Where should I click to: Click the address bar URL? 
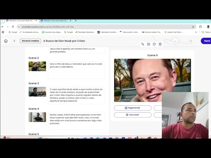[48, 27]
